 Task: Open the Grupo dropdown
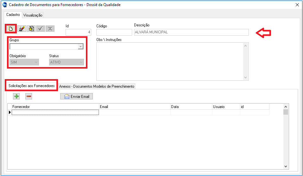(x=81, y=47)
